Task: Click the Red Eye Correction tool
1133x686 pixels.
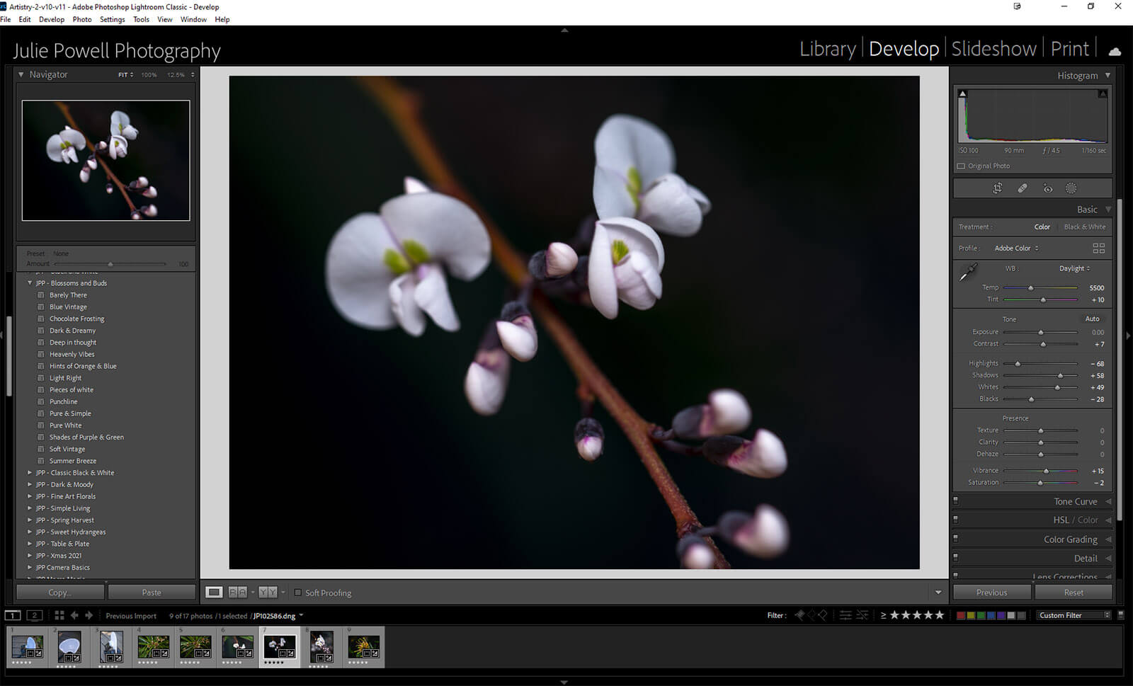Action: (x=1047, y=188)
